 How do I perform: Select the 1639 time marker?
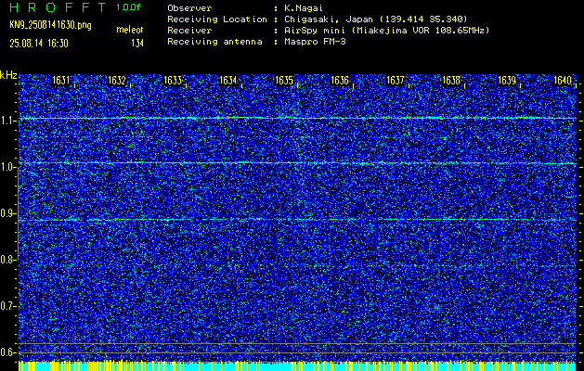(507, 81)
